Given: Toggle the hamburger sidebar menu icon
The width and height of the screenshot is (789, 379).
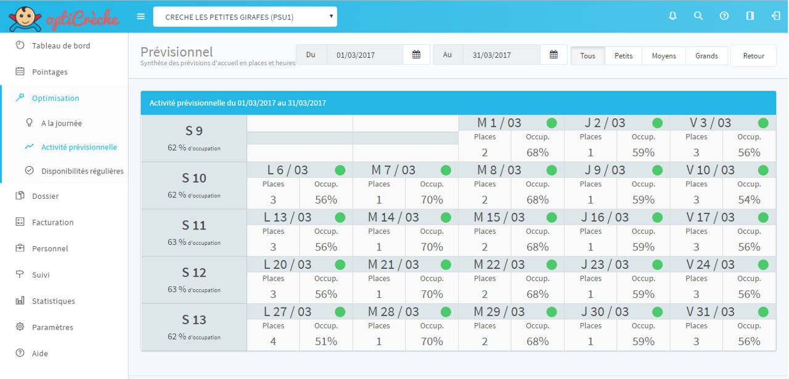Looking at the screenshot, I should click(141, 17).
